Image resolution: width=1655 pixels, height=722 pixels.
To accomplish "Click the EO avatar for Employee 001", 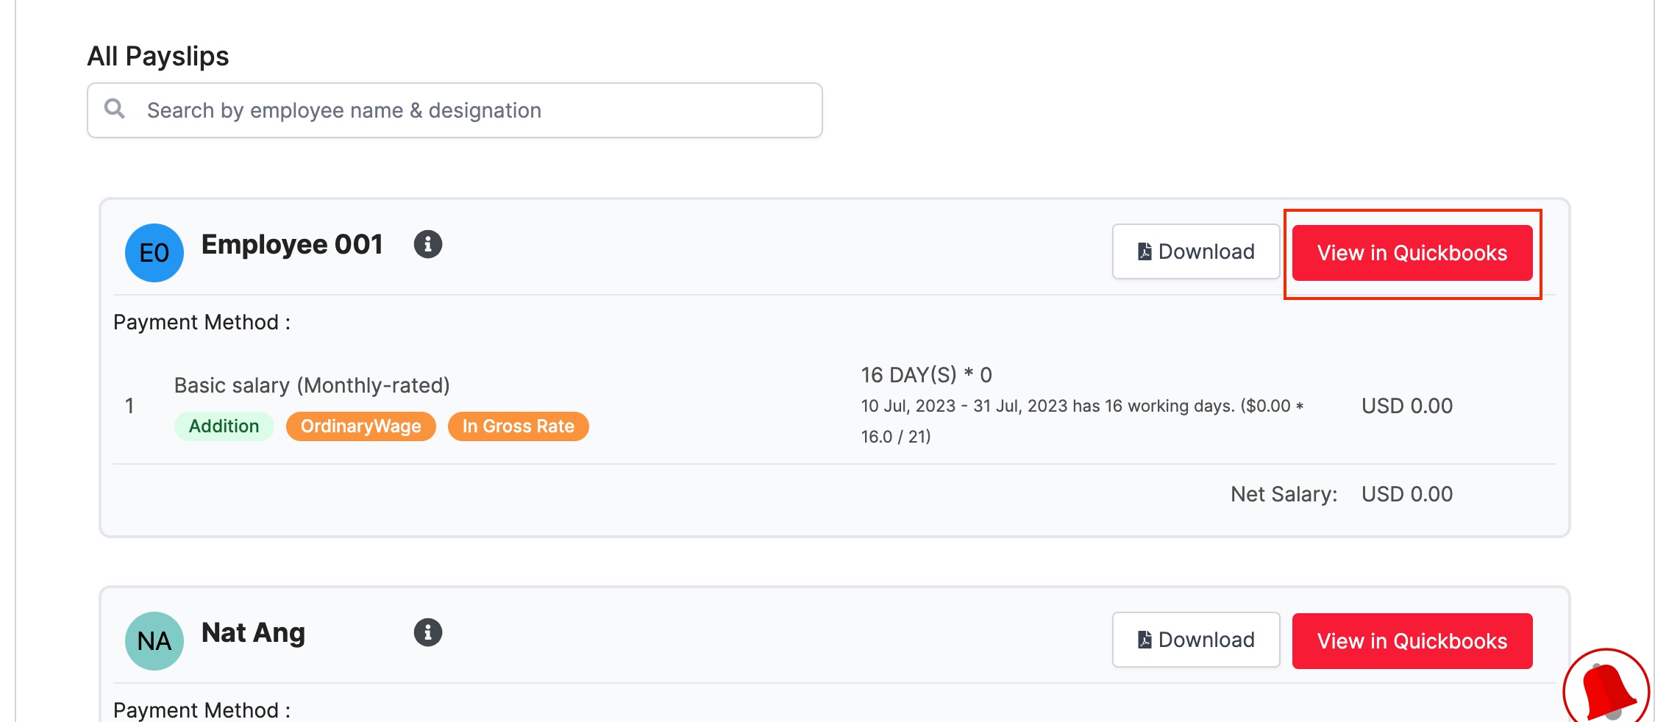I will coord(154,253).
